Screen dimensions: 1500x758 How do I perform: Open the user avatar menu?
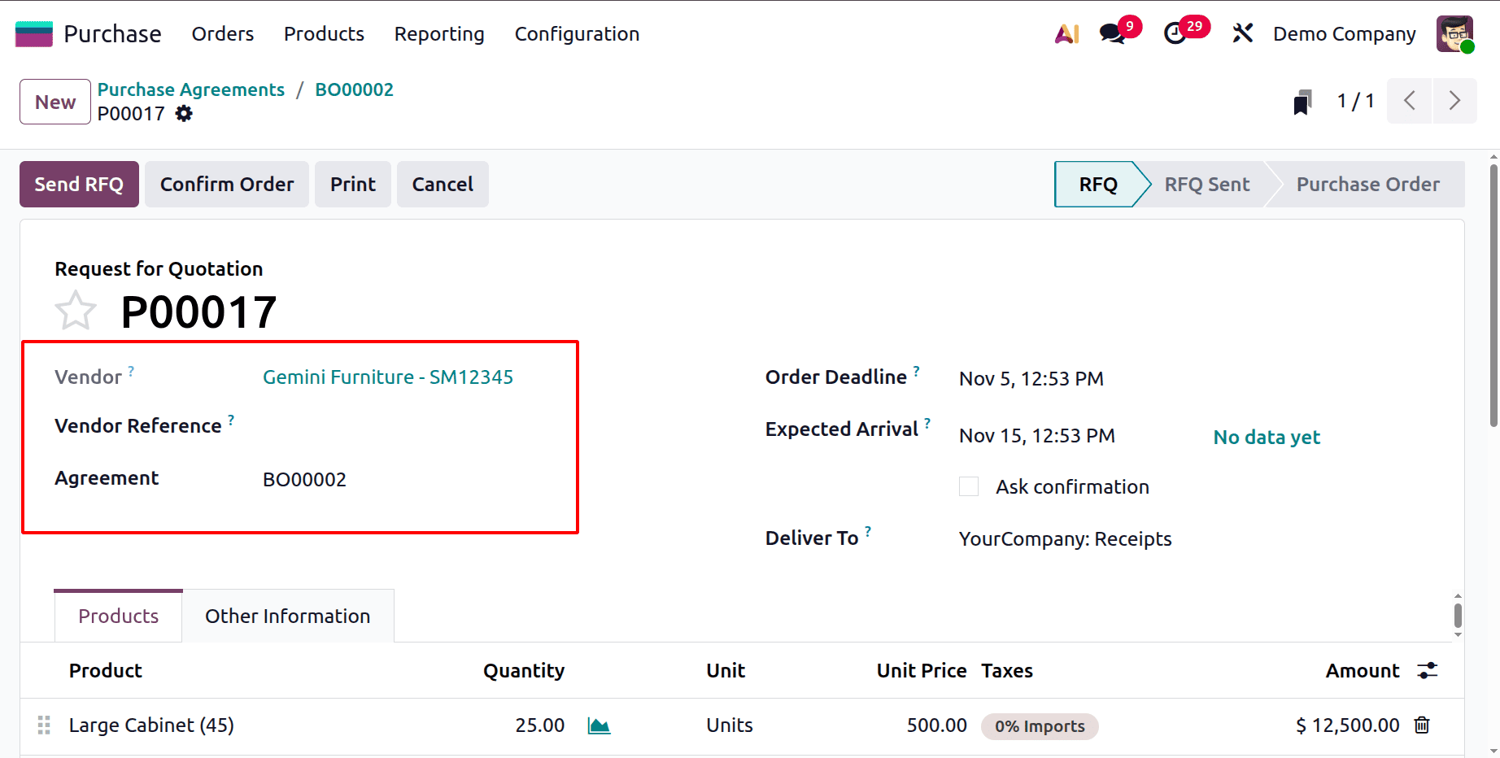coord(1455,33)
